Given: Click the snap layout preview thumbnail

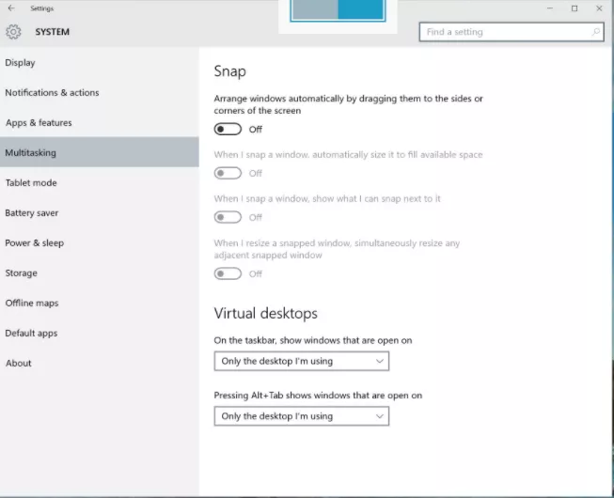Looking at the screenshot, I should pos(338,10).
